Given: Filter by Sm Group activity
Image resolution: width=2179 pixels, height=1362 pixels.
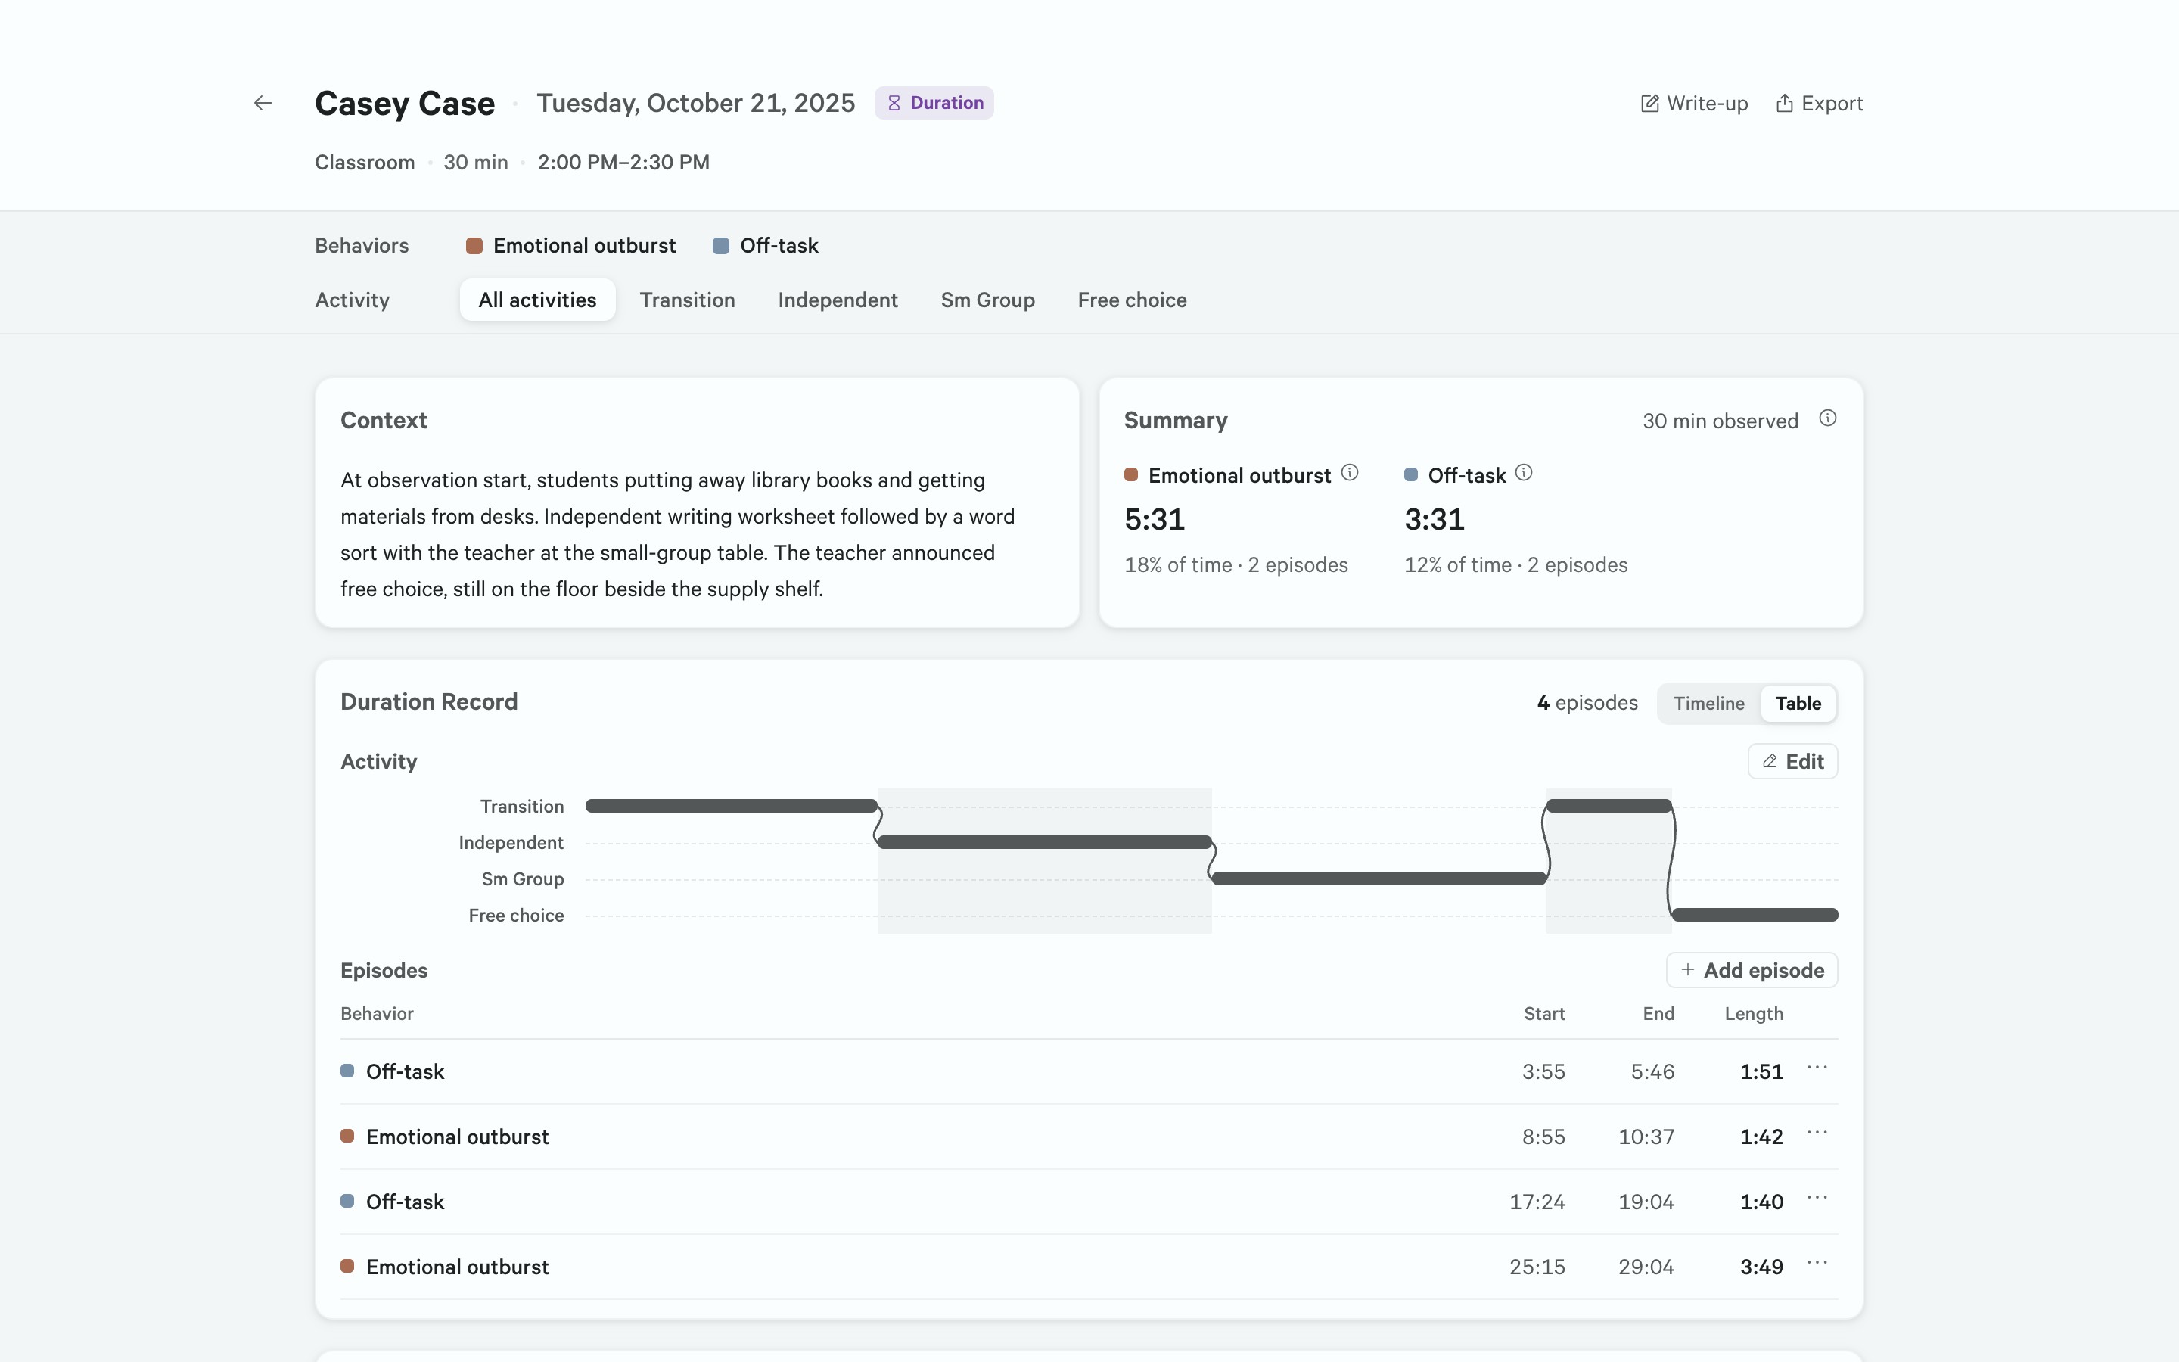Looking at the screenshot, I should click(988, 300).
